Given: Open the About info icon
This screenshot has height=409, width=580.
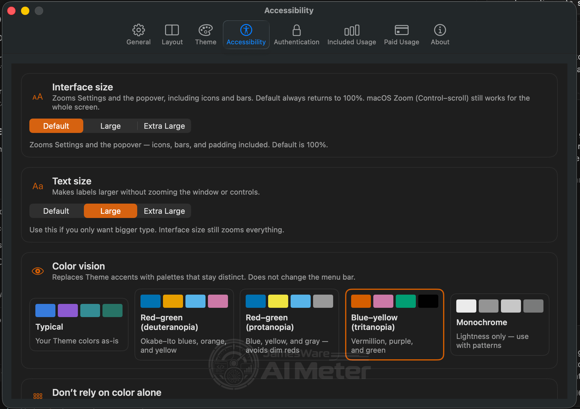Looking at the screenshot, I should click(440, 30).
